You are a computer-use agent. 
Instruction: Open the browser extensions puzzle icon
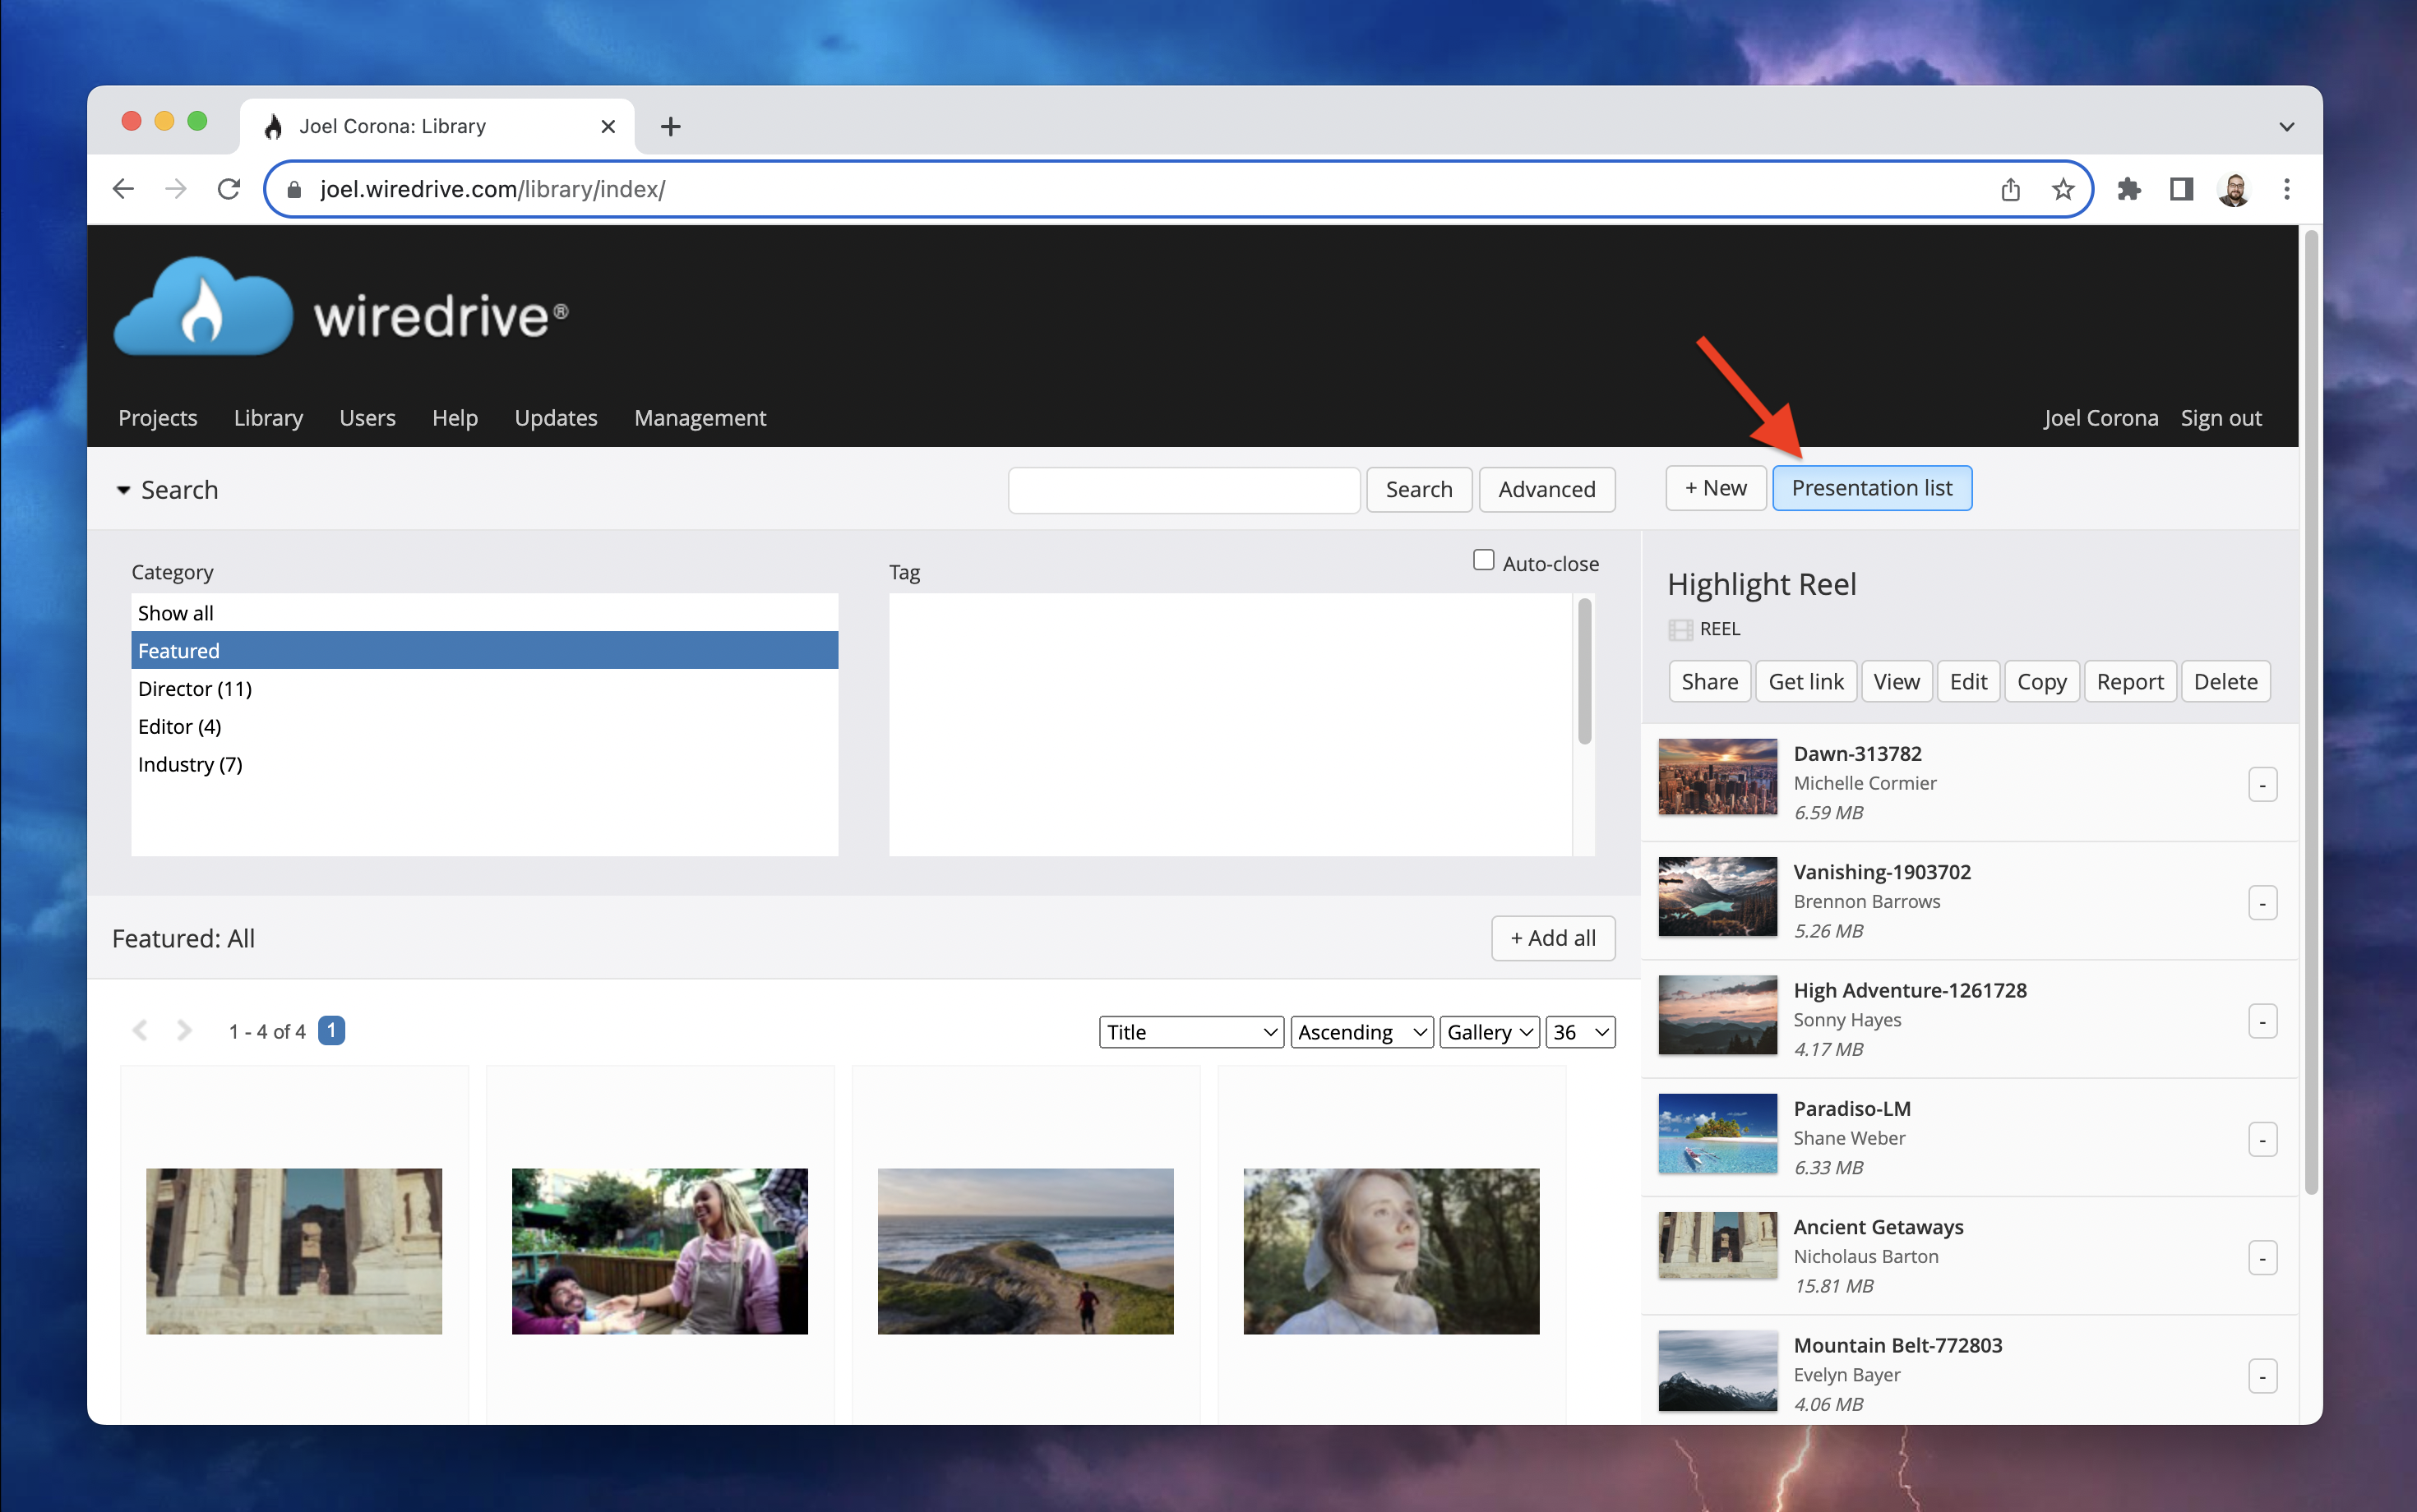click(x=2129, y=188)
